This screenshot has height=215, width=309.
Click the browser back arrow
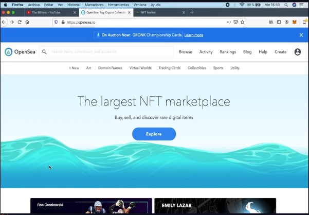[4, 22]
